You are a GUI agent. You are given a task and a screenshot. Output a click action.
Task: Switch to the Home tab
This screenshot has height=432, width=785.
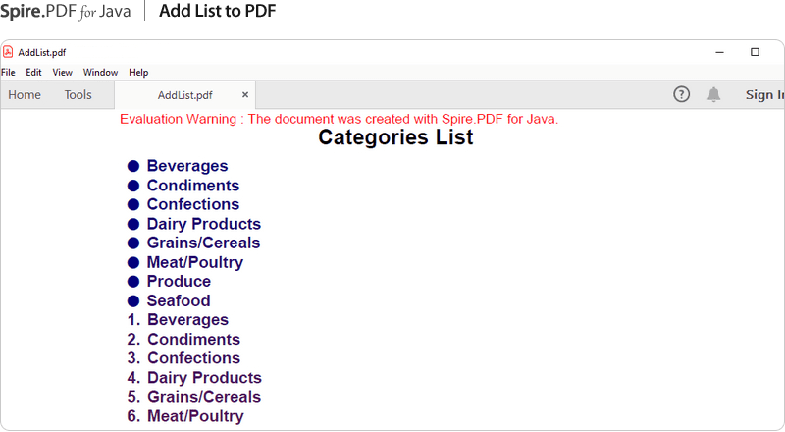25,94
